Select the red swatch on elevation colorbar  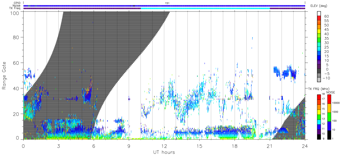tap(319, 18)
